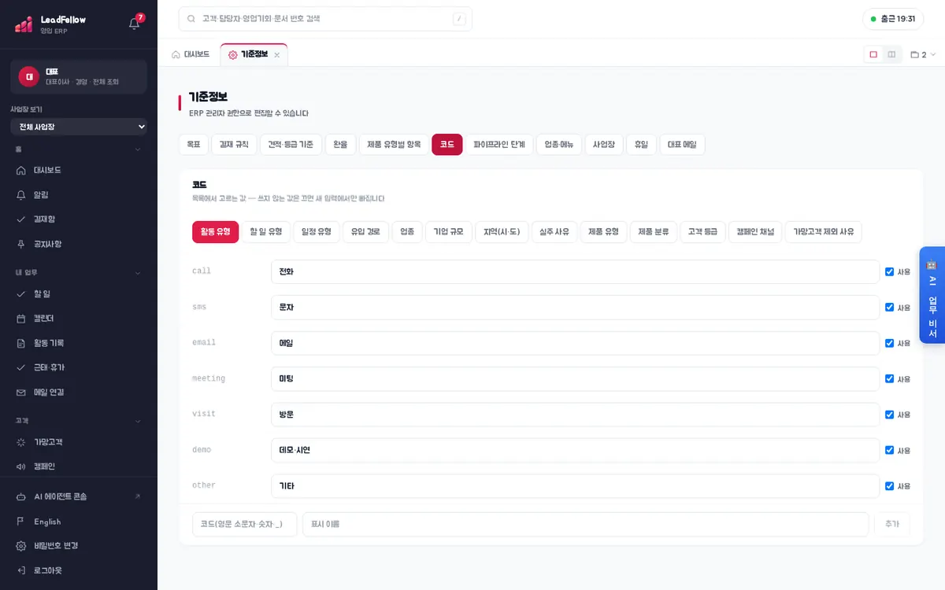Click the 추가 button
The image size is (945, 590).
click(x=891, y=525)
